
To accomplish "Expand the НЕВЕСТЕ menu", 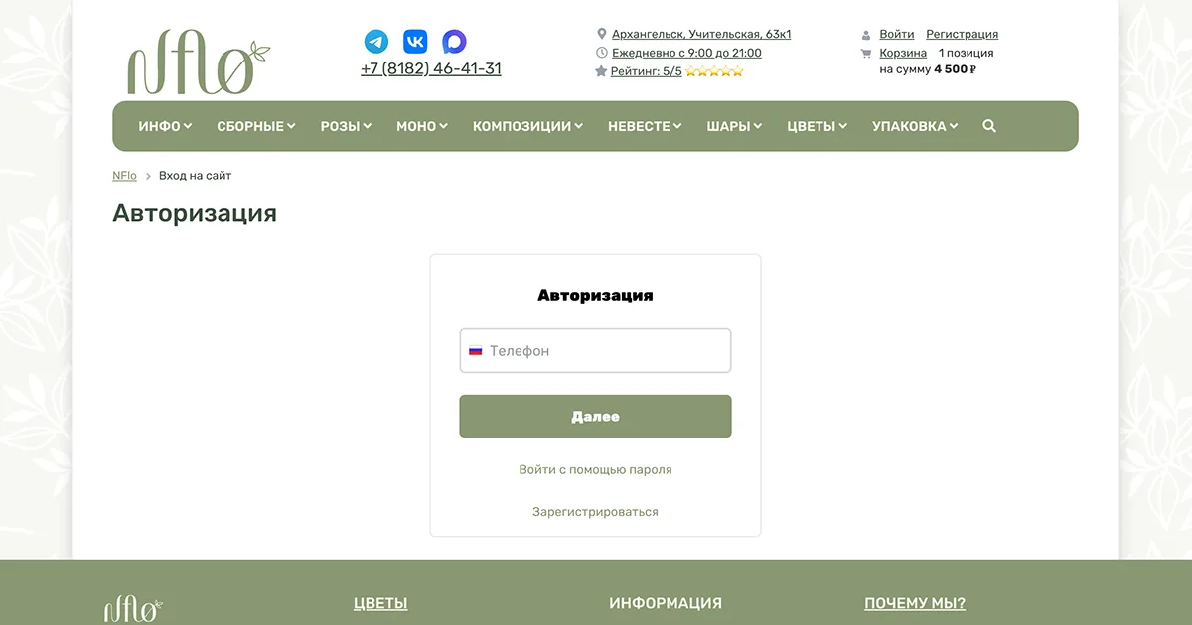I will click(x=645, y=126).
